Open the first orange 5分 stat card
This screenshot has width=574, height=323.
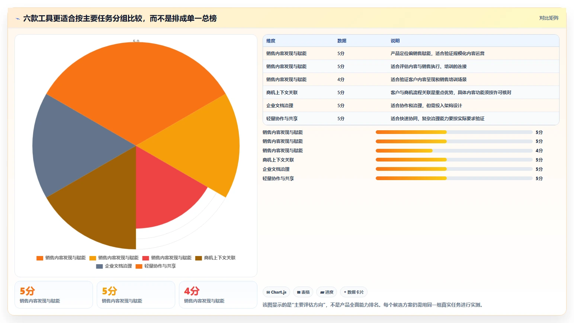point(54,295)
